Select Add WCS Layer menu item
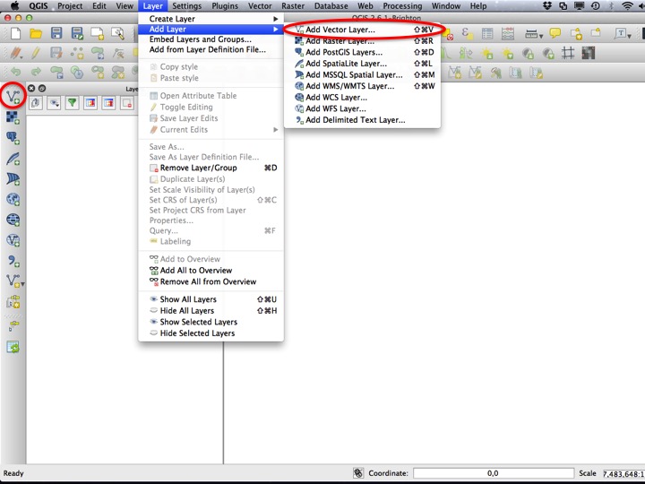 362,98
